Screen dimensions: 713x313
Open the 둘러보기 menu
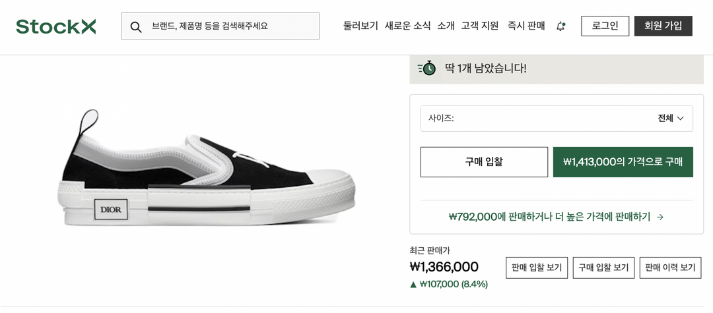360,26
